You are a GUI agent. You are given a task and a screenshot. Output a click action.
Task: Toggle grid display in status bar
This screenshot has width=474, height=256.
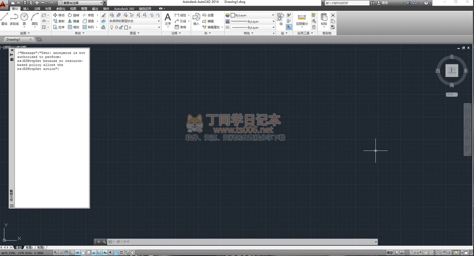click(66, 253)
